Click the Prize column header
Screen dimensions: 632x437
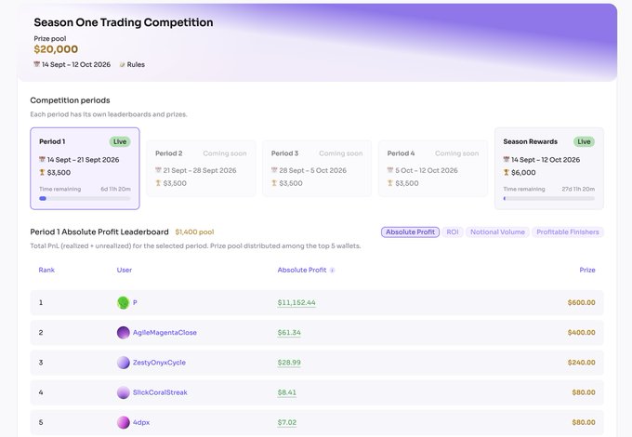click(587, 270)
